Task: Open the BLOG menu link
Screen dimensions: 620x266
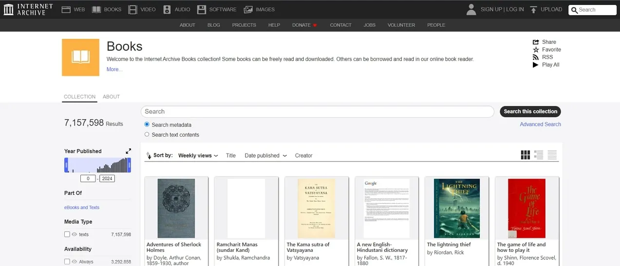Action: [214, 25]
